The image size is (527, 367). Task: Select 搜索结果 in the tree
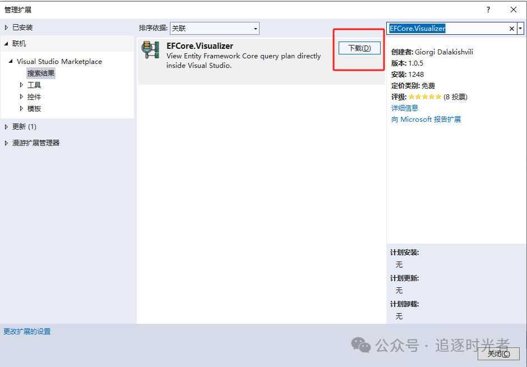point(41,74)
